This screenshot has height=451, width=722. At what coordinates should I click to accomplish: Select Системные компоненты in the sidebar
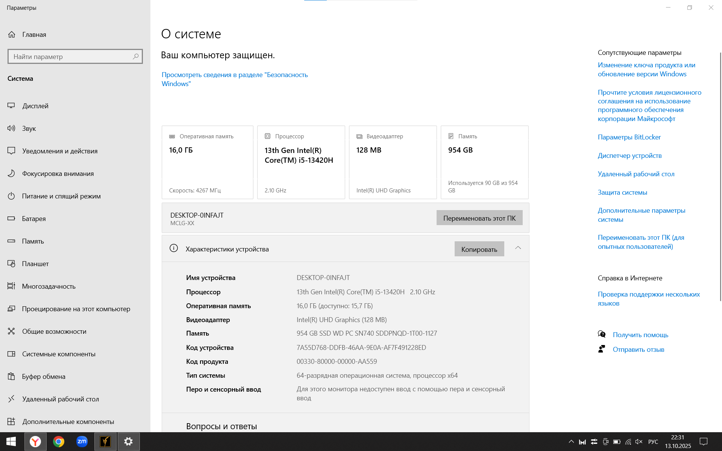(59, 354)
